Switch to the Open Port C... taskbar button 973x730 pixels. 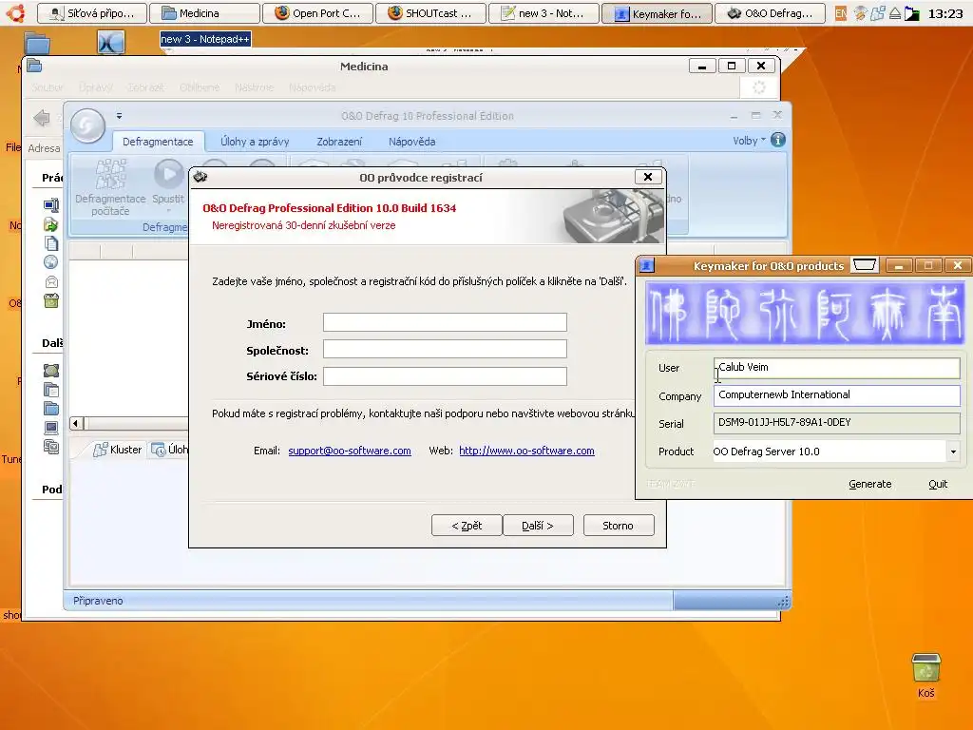317,13
